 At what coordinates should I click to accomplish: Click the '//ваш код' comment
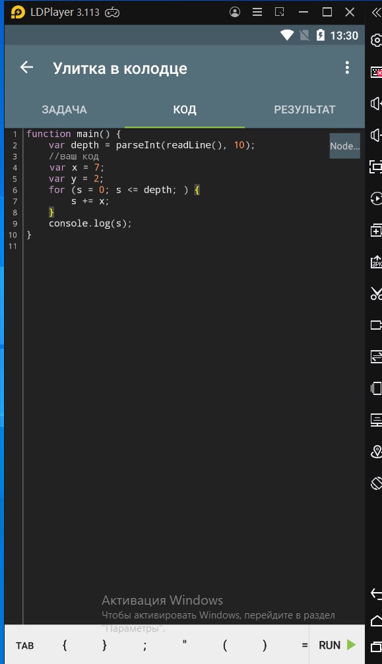(x=74, y=156)
